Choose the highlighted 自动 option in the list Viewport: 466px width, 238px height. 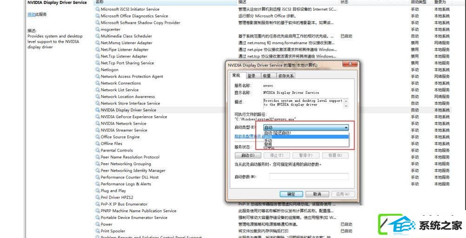point(306,137)
